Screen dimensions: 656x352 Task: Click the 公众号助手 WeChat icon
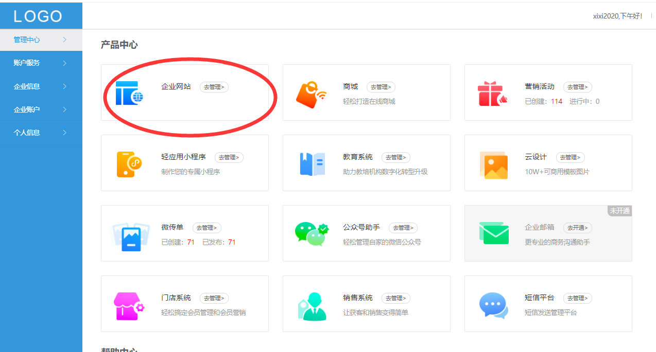click(312, 233)
